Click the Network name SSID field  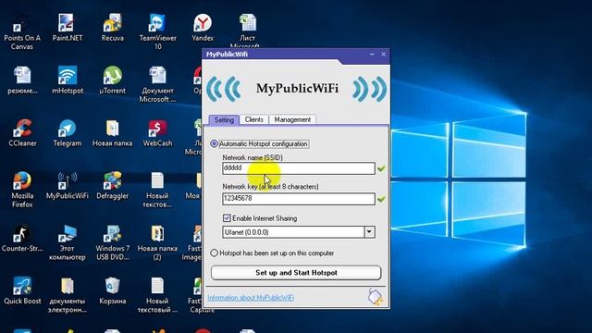[298, 168]
